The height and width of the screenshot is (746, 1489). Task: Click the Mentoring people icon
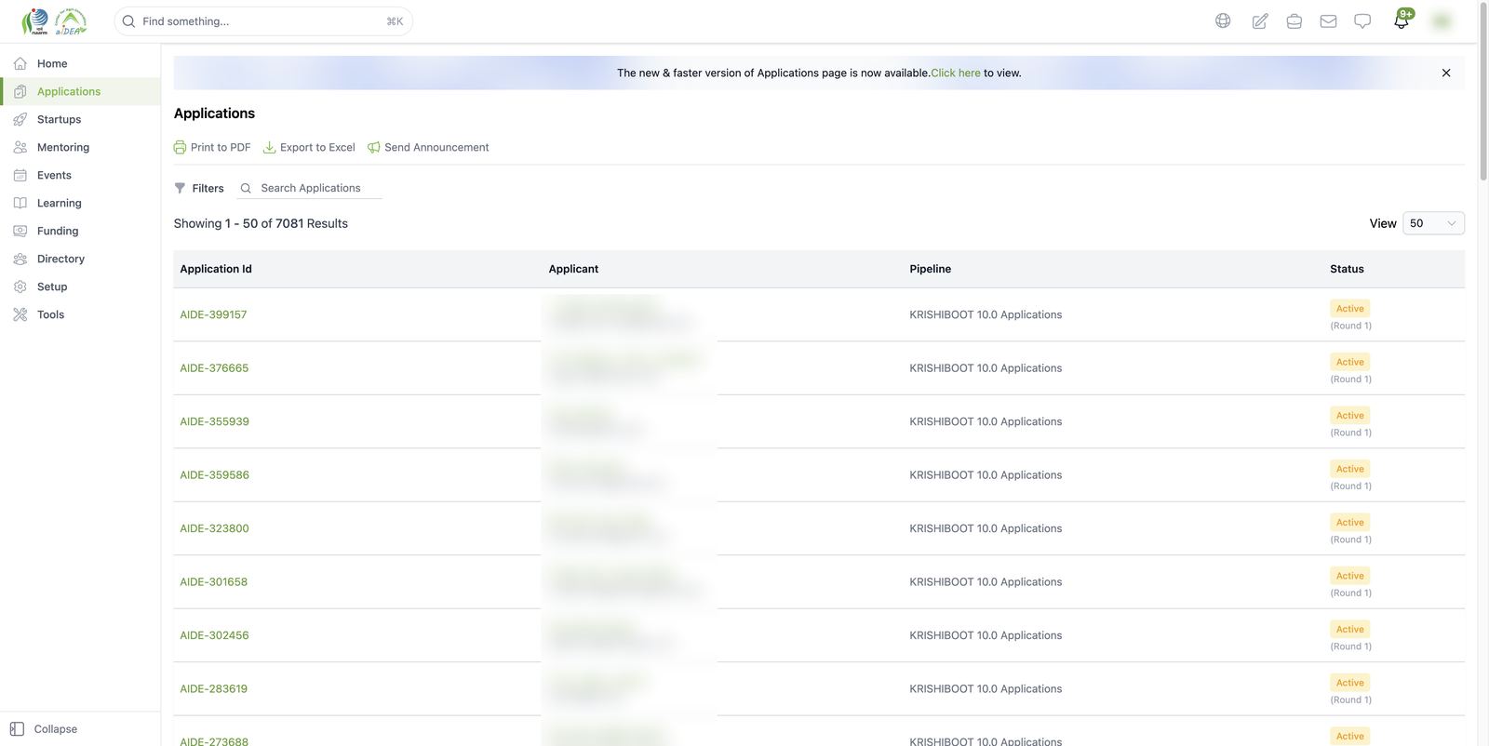(x=20, y=147)
